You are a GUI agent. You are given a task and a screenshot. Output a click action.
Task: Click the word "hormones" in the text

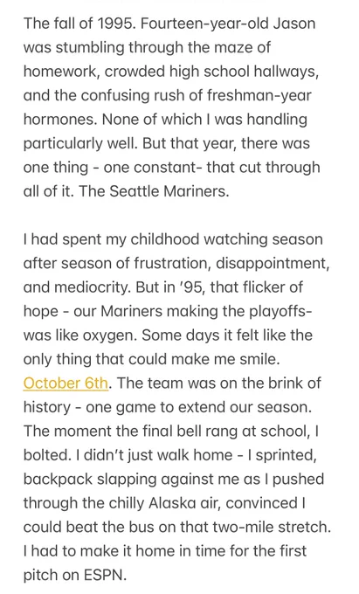pyautogui.click(x=59, y=120)
